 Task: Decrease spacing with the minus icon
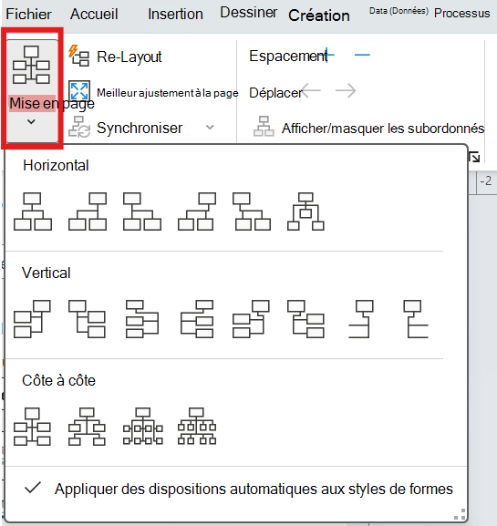pyautogui.click(x=362, y=55)
